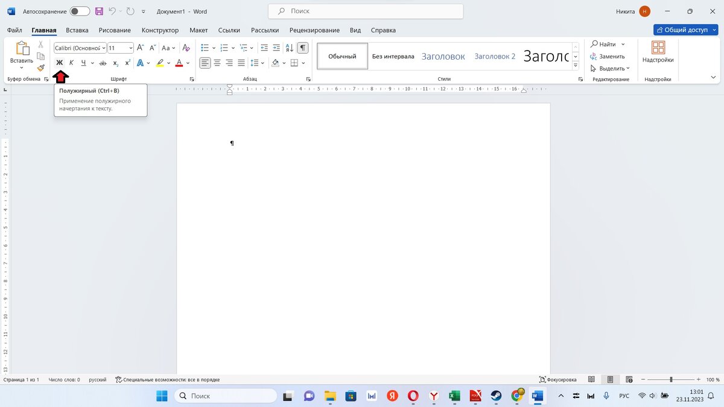Apply superscript formatting
Screen dimensions: 724x407
click(x=127, y=63)
